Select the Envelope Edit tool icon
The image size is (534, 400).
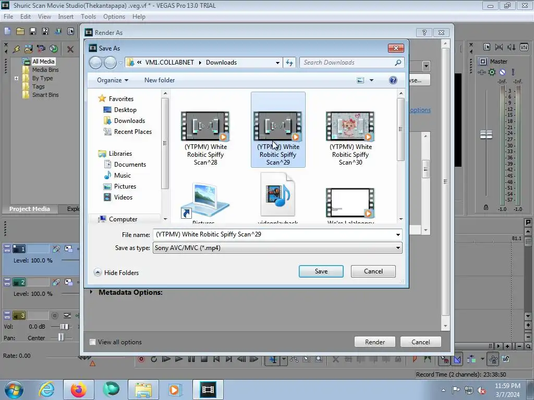(294, 359)
